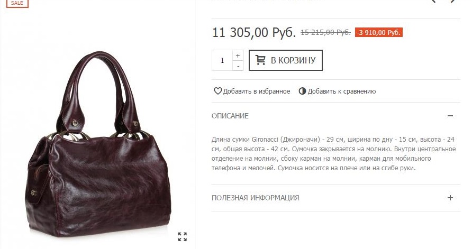Focus the quantity input field

pyautogui.click(x=222, y=60)
